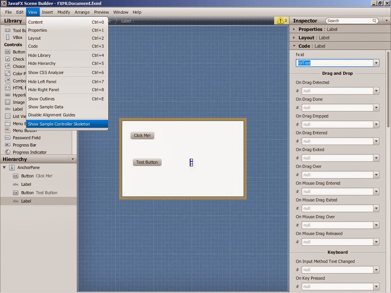Select Show Sample Controller Skeleton
This screenshot has height=293, width=391.
(58, 124)
